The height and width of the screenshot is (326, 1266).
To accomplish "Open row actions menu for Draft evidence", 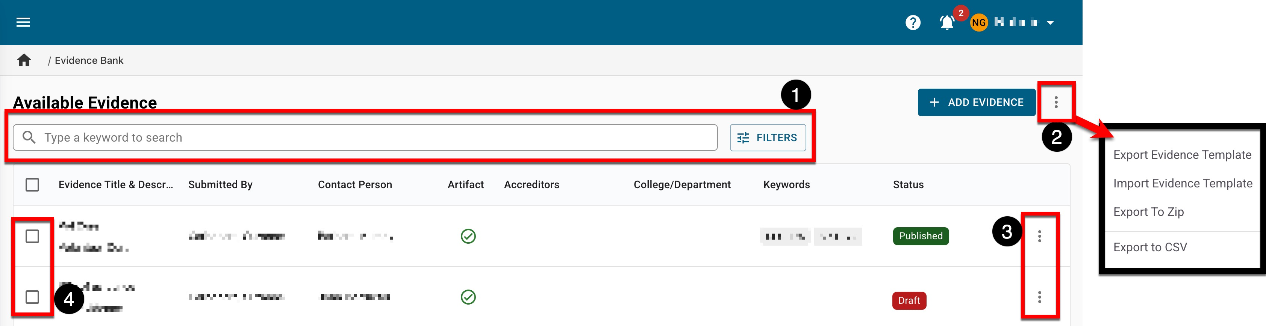I will [1039, 297].
